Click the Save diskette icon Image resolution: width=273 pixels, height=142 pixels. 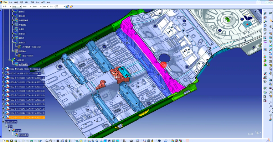pyautogui.click(x=11, y=141)
